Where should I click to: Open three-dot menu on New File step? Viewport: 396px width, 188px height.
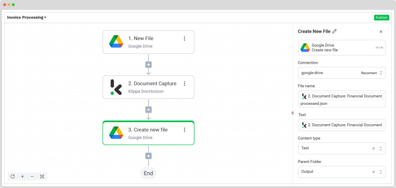[x=184, y=38]
